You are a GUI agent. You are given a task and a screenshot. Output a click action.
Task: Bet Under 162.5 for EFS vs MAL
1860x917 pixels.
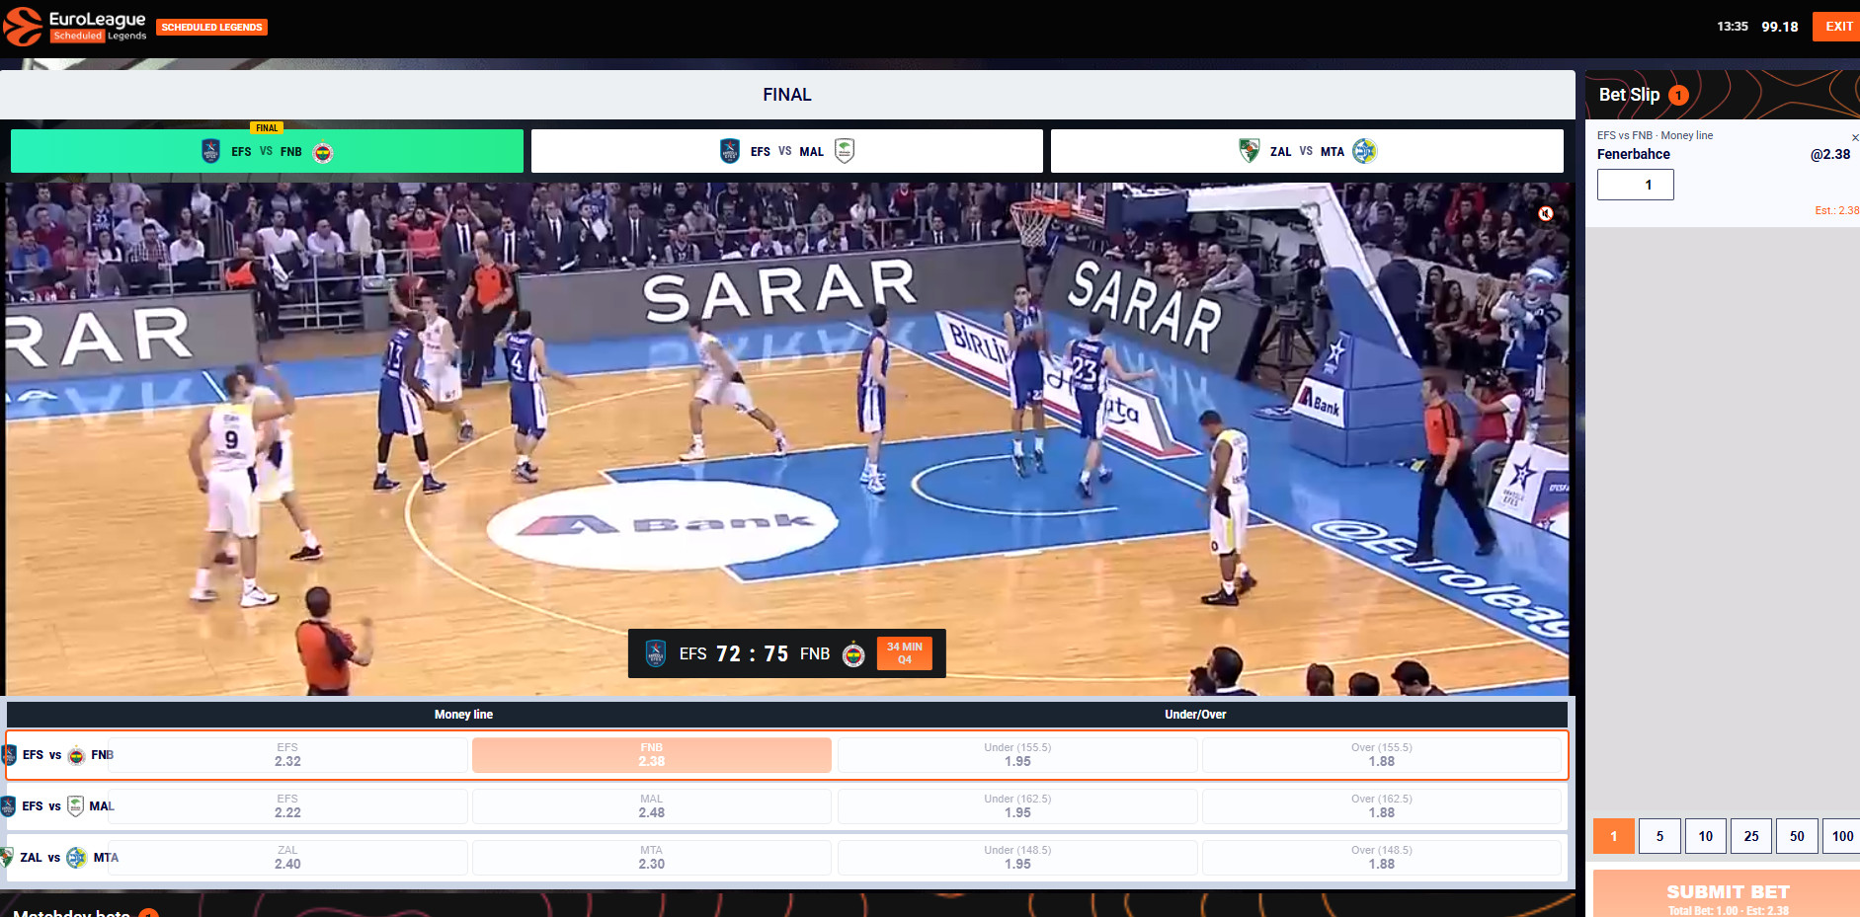(x=1017, y=806)
